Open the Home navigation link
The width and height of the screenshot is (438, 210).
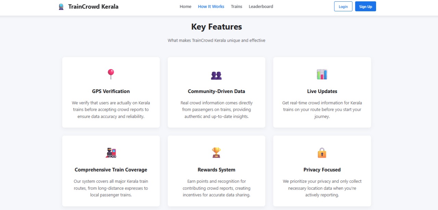[x=185, y=6]
